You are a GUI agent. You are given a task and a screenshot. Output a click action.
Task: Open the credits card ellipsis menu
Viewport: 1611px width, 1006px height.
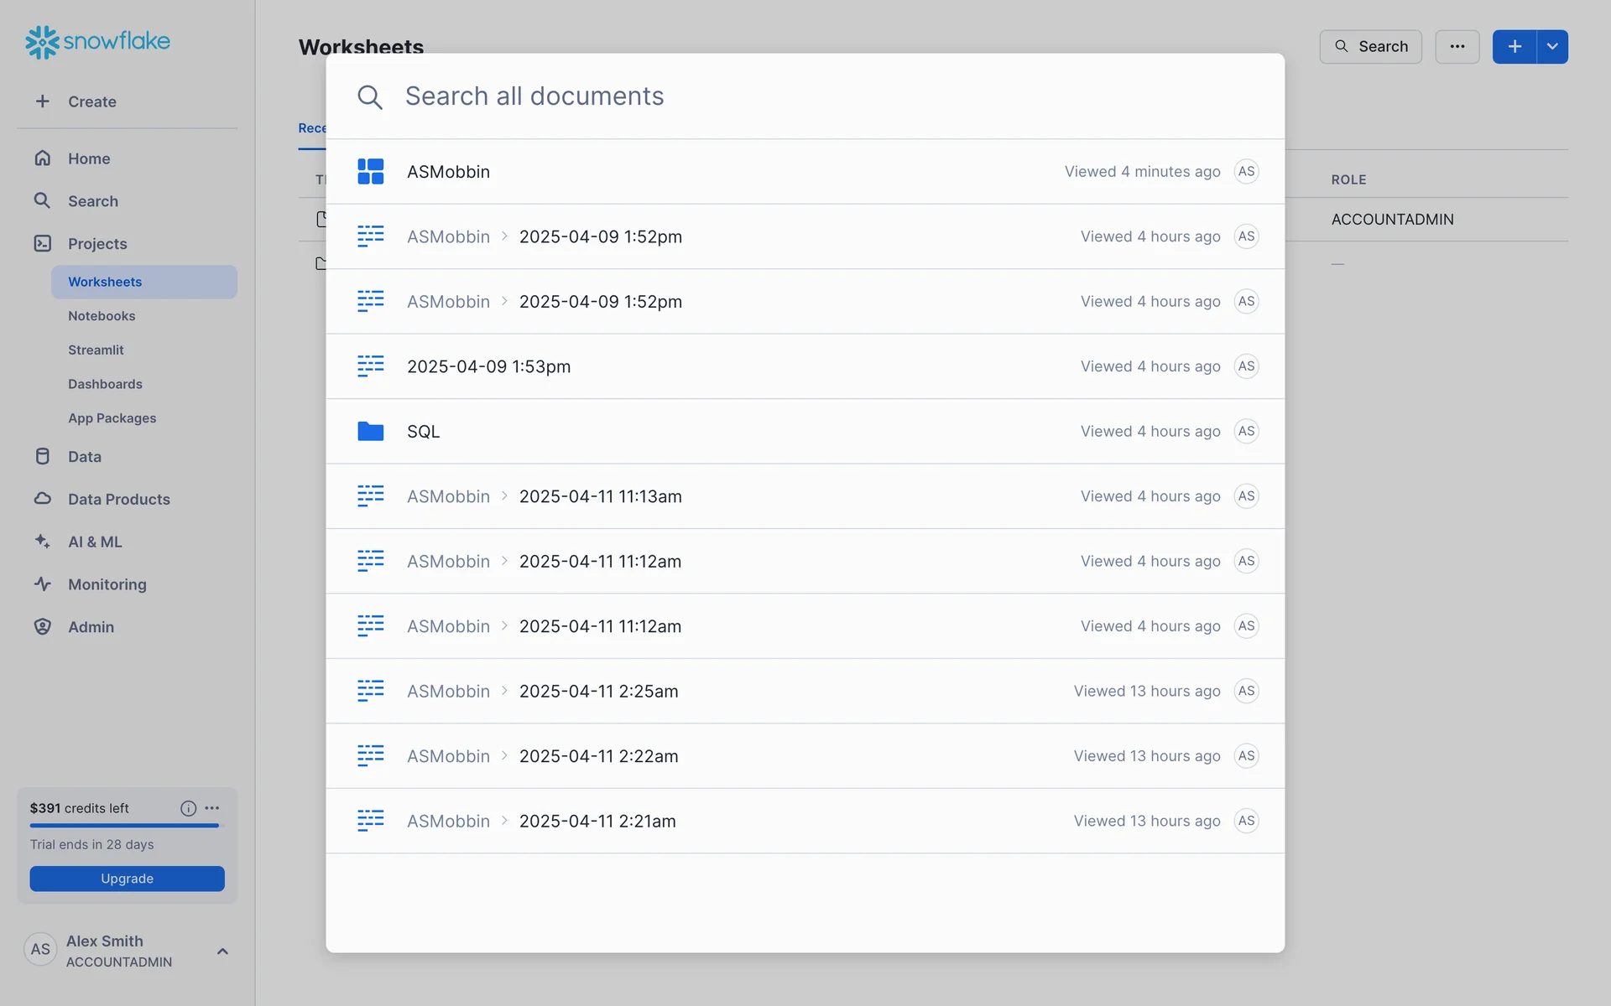[x=212, y=808]
